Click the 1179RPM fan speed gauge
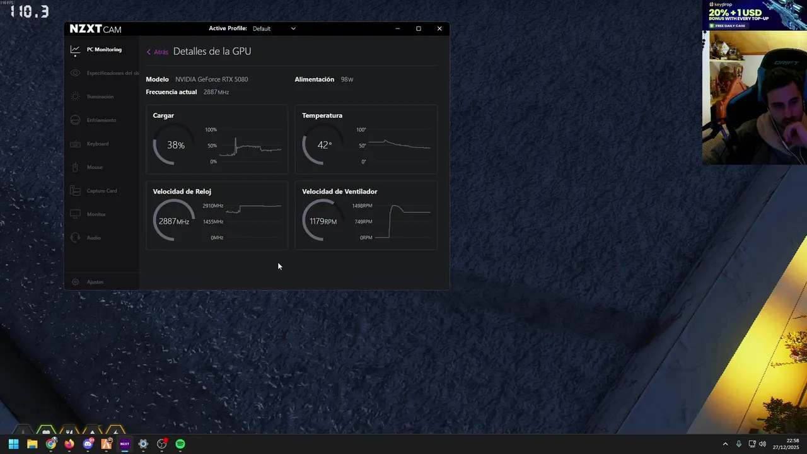Viewport: 807px width, 454px height. pyautogui.click(x=323, y=221)
